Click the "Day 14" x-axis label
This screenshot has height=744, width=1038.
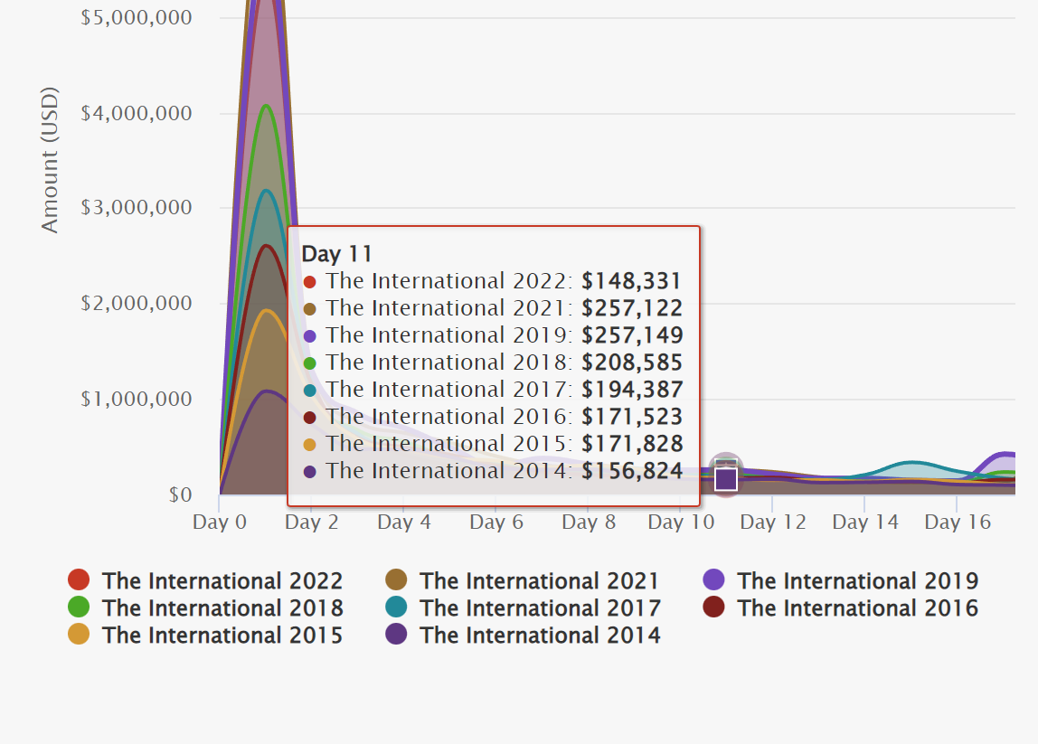tap(865, 523)
